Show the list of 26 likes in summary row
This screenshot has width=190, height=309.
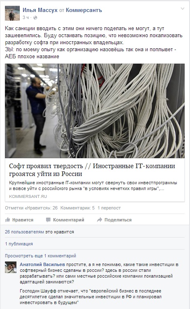pos(31,208)
